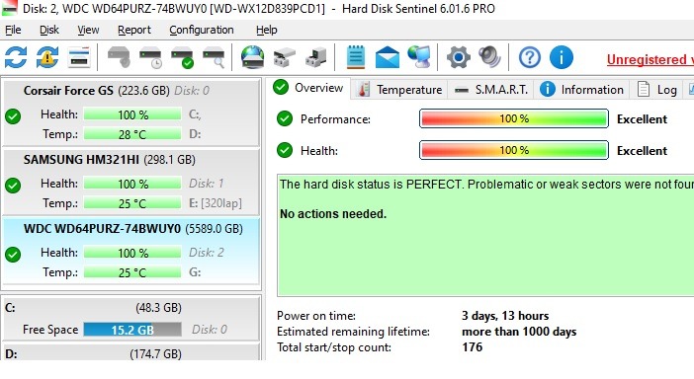694x379 pixels.
Task: Click the Corsair Force GS health bar
Action: [x=132, y=114]
